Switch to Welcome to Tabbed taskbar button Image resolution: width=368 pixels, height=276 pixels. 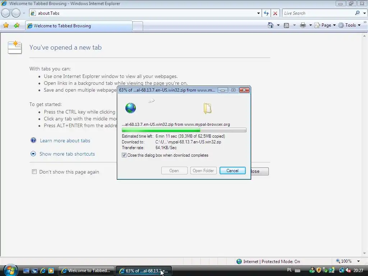(86, 271)
